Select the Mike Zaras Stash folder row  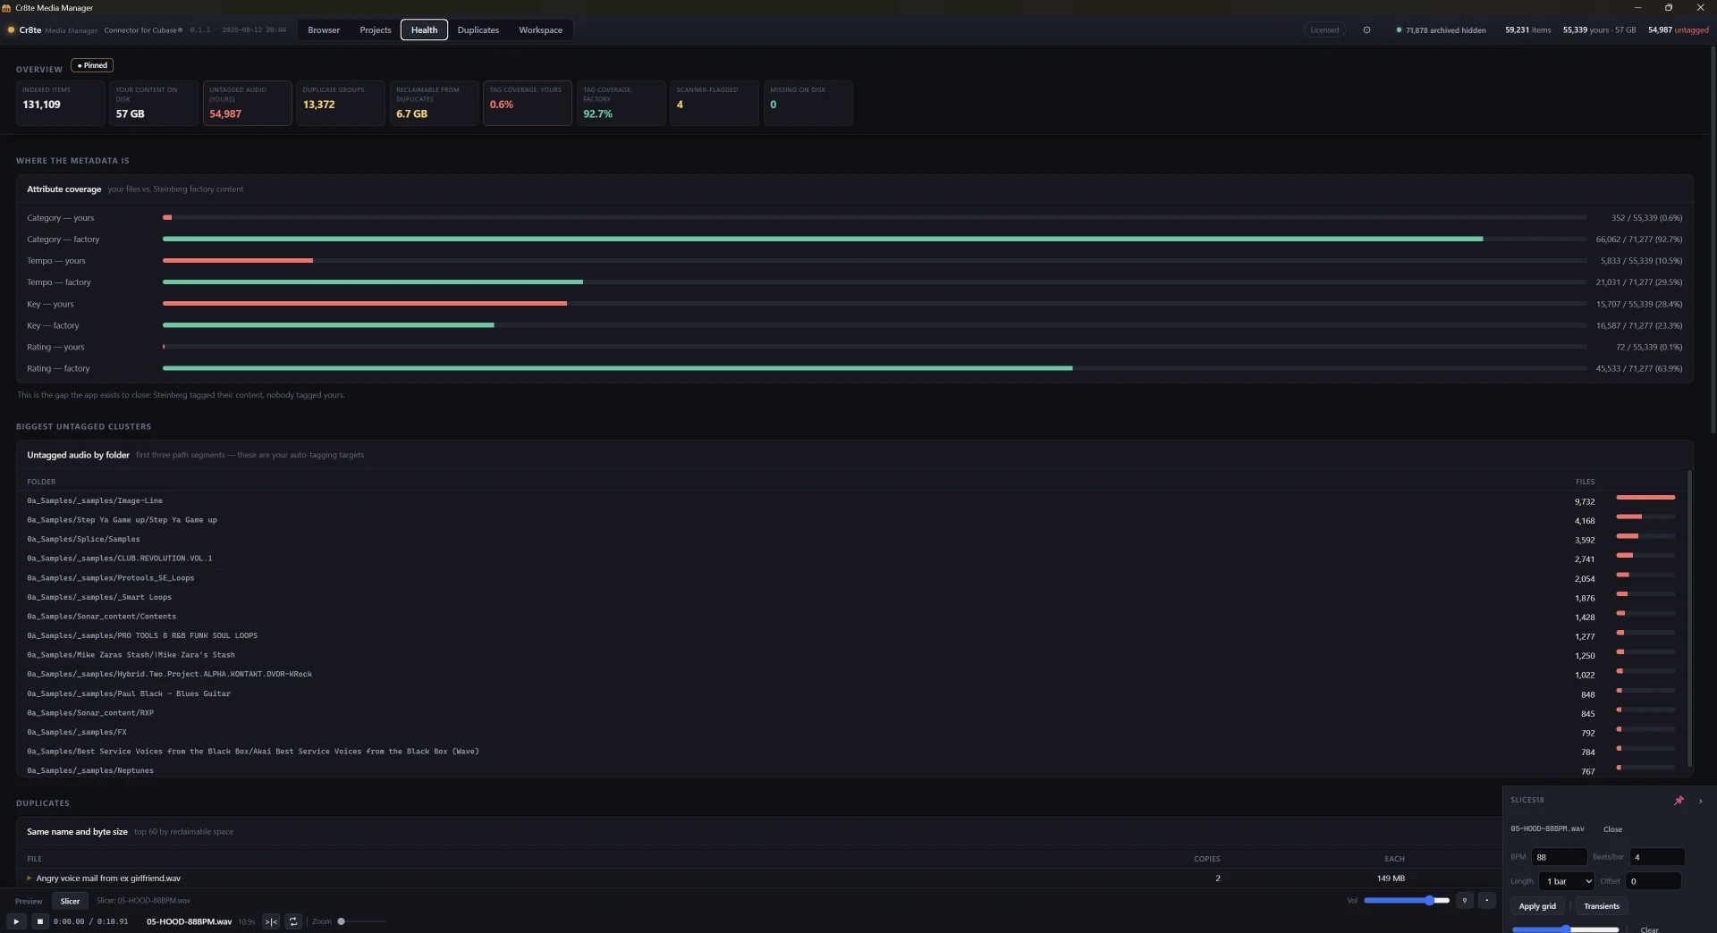[x=851, y=655]
